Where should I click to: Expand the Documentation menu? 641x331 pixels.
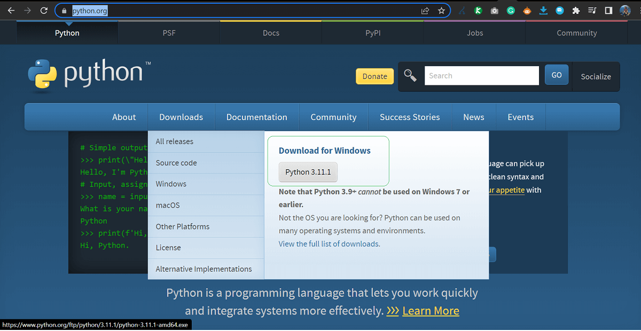point(257,117)
